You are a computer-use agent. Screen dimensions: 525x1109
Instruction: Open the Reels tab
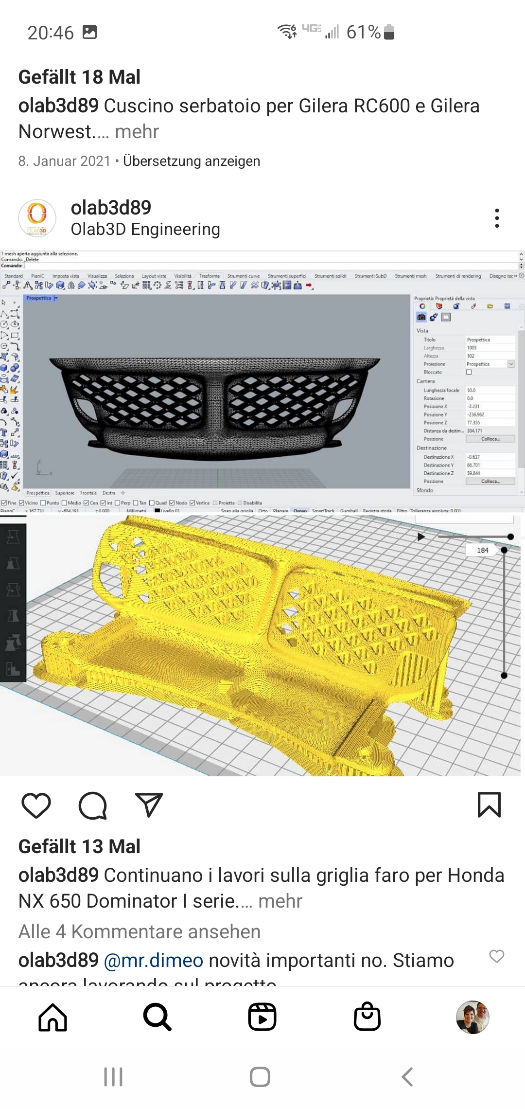(262, 1017)
